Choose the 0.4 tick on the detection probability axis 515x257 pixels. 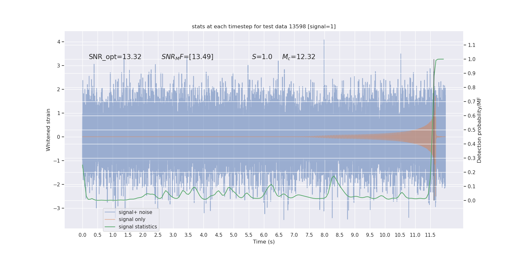(472, 144)
